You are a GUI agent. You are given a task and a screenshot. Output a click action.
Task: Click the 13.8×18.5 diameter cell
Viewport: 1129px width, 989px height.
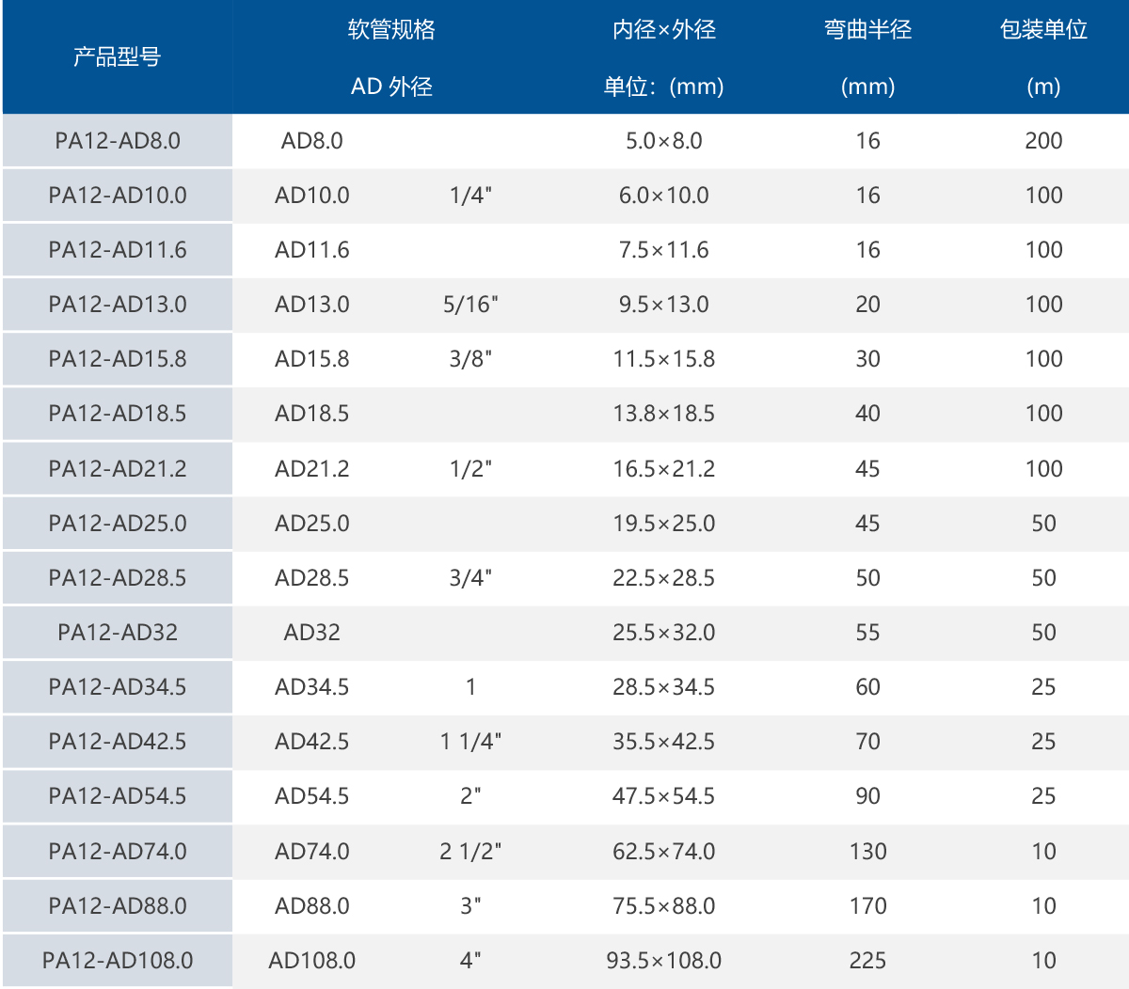pyautogui.click(x=664, y=414)
